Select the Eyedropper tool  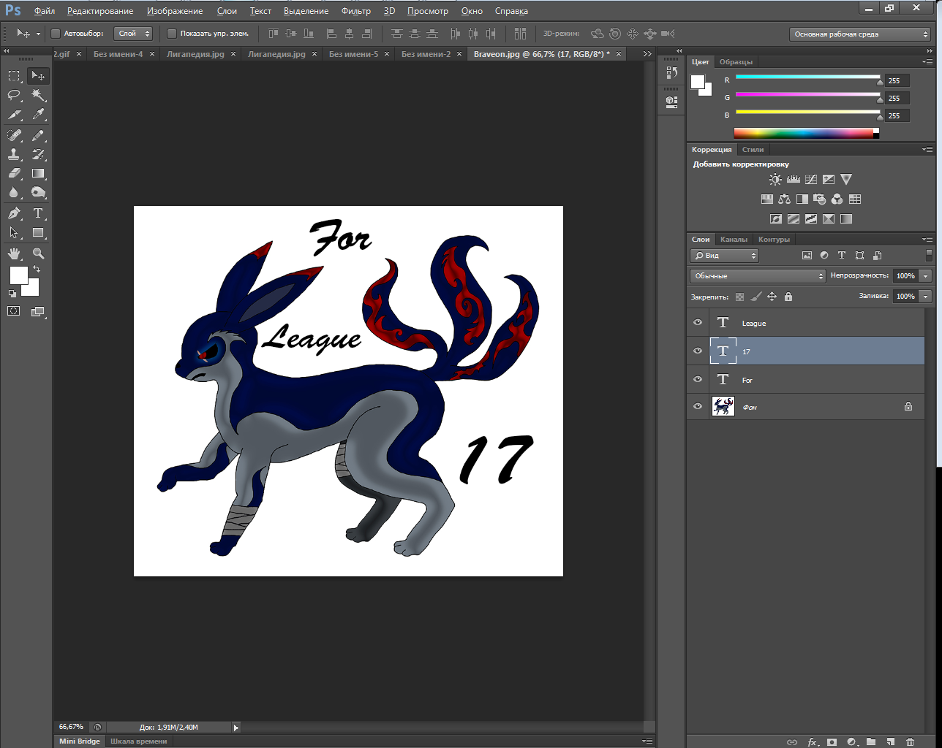point(38,115)
